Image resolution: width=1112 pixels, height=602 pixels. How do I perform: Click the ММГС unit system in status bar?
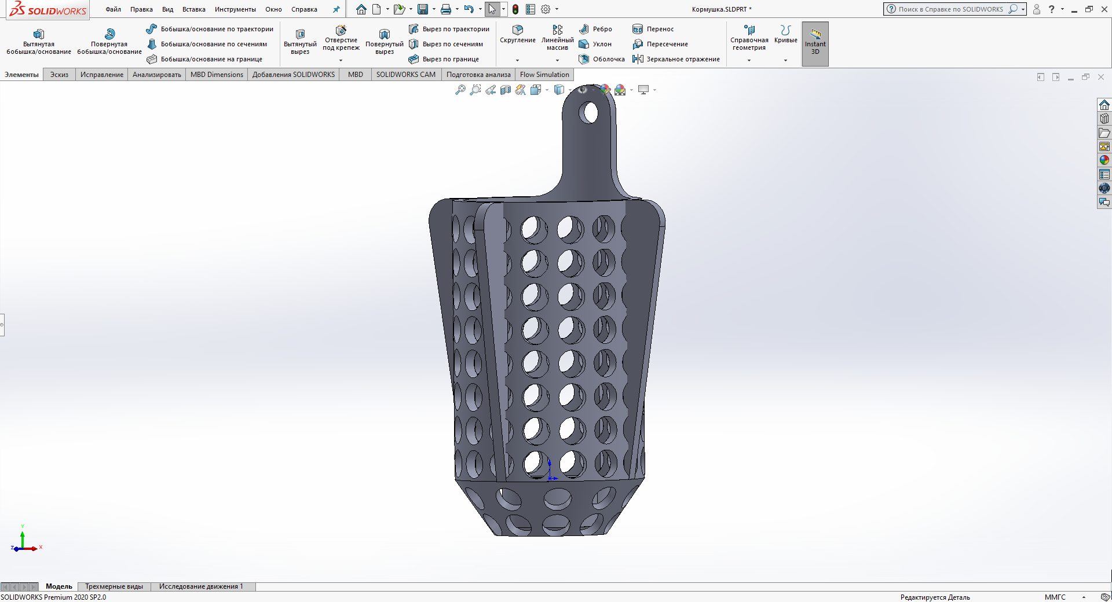[x=1055, y=597]
